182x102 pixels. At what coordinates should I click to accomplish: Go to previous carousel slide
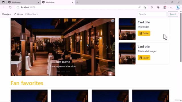pos(18,47)
